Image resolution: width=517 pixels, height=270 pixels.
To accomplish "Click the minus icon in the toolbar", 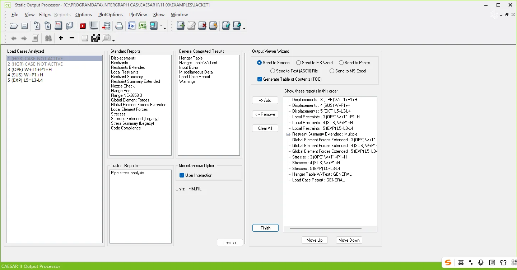I will [72, 38].
